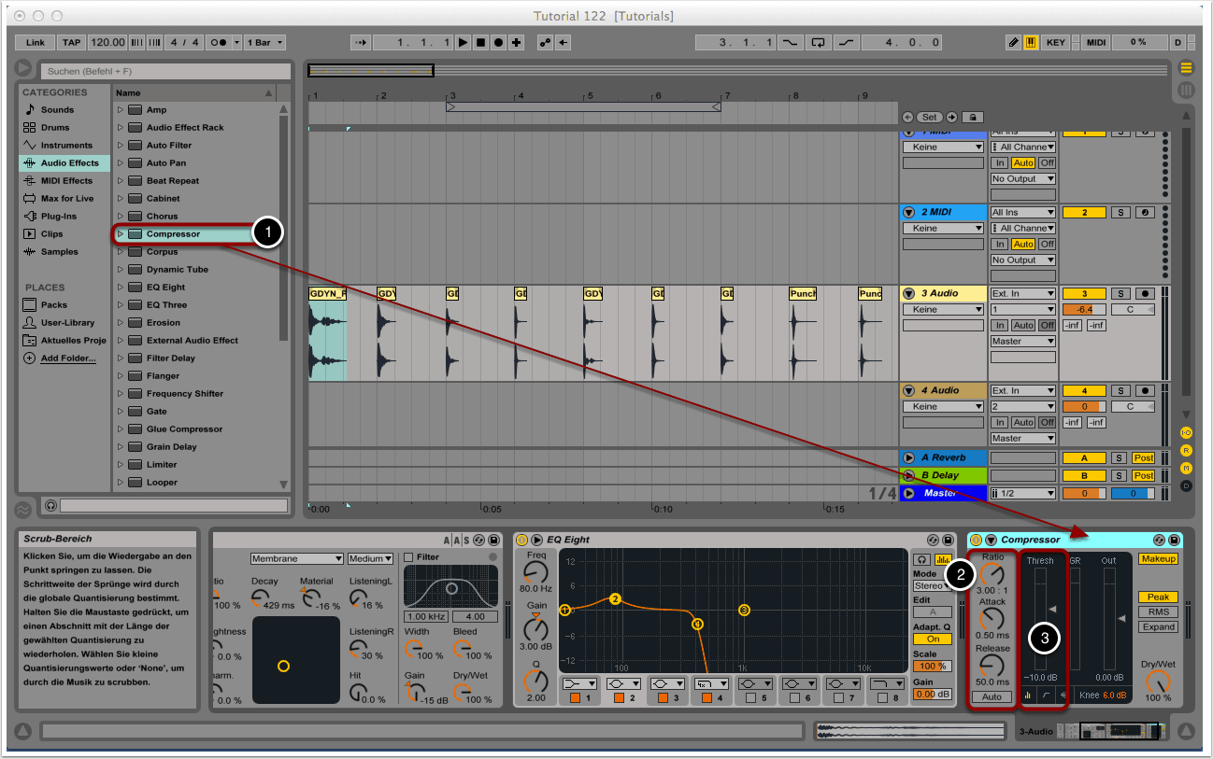
Task: Solo the 3 Audio track
Action: coord(1120,294)
